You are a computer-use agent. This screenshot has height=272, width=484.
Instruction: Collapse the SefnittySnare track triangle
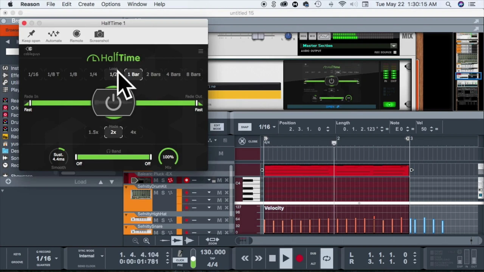pyautogui.click(x=126, y=227)
